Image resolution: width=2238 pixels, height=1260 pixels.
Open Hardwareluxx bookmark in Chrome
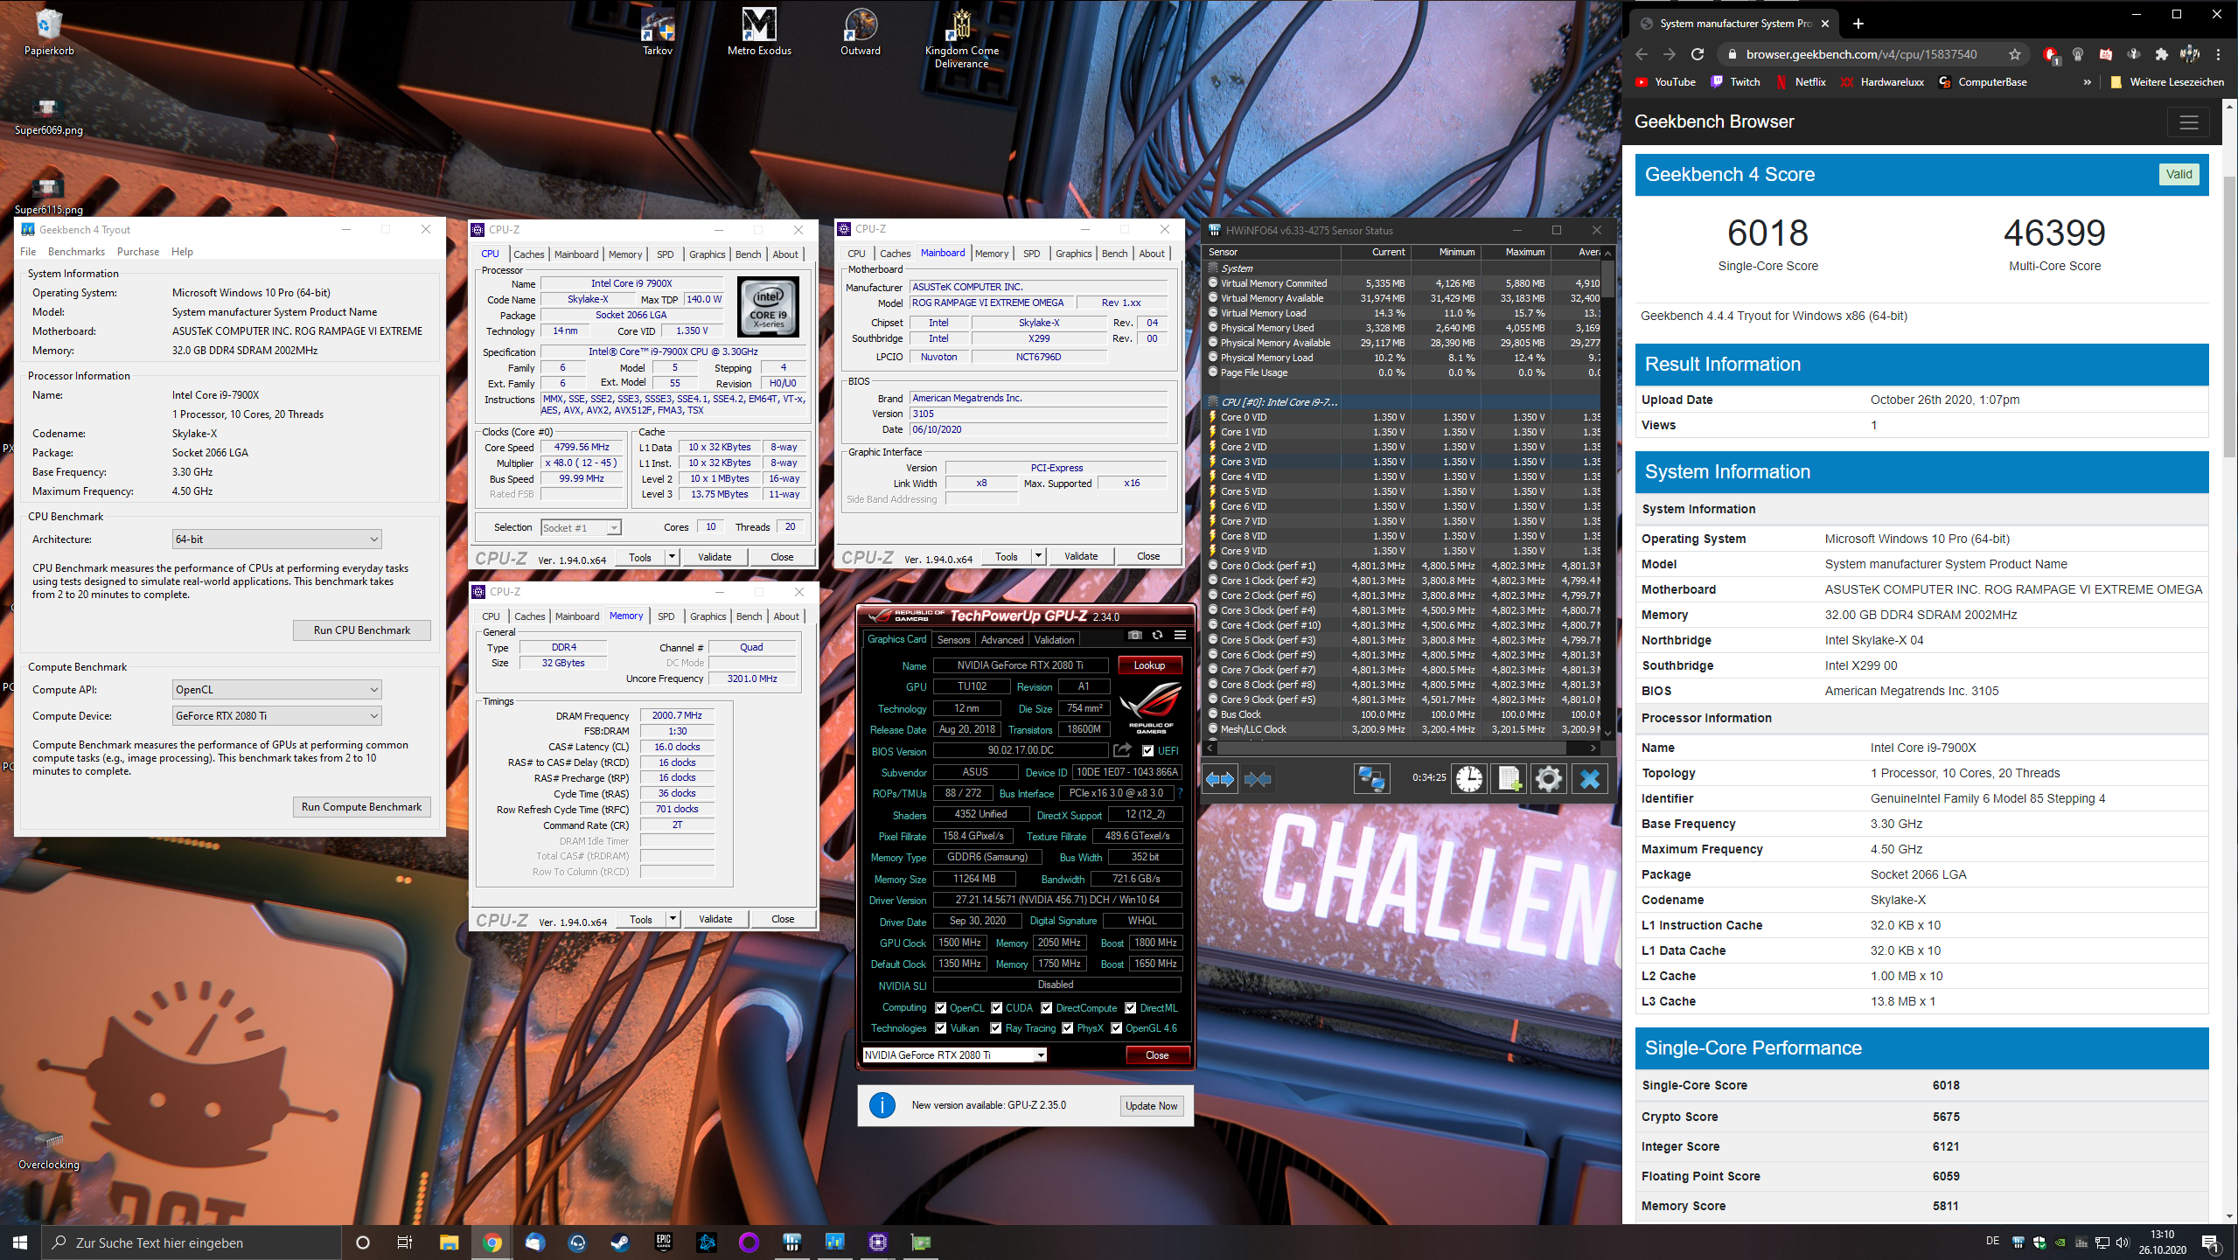pyautogui.click(x=1883, y=82)
